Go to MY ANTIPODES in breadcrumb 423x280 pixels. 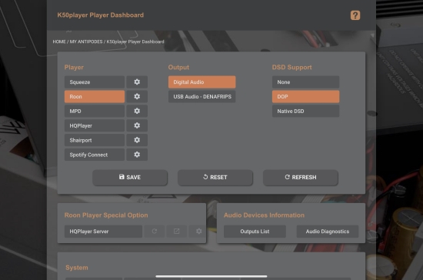click(86, 42)
